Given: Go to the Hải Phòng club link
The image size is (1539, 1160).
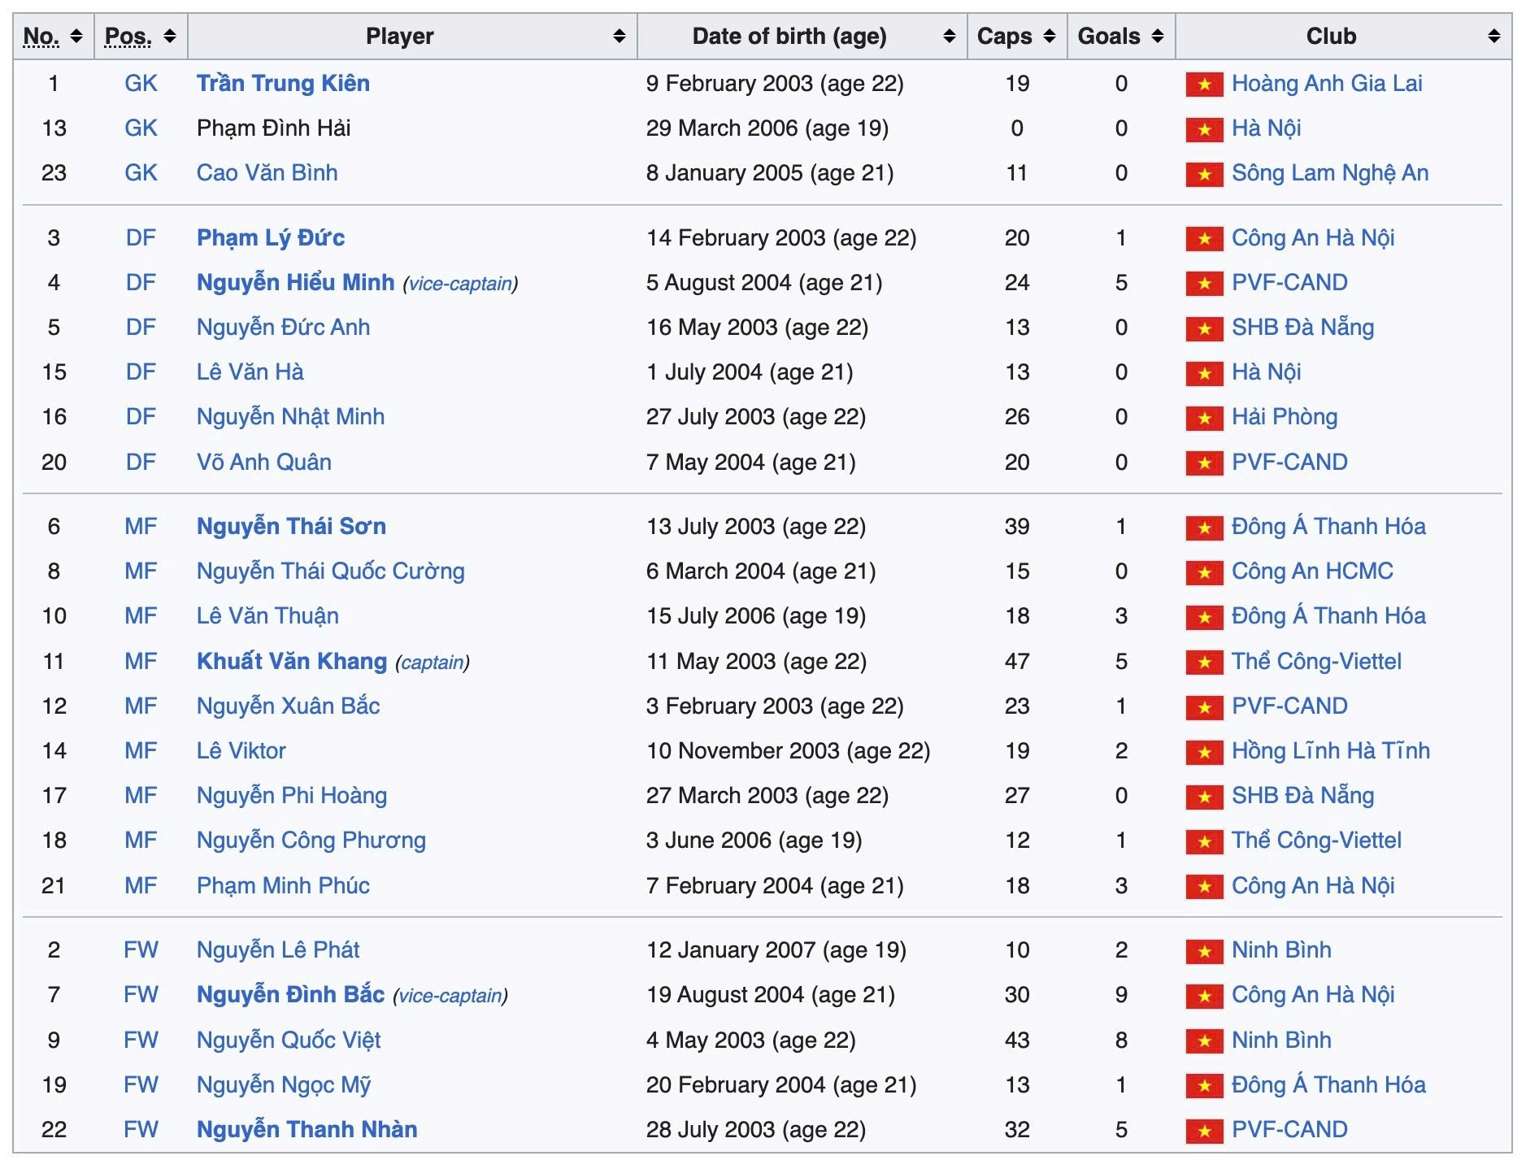Looking at the screenshot, I should click(x=1284, y=416).
